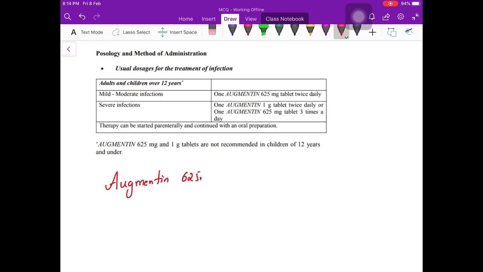Toggle draw with touch option

pyautogui.click(x=409, y=32)
